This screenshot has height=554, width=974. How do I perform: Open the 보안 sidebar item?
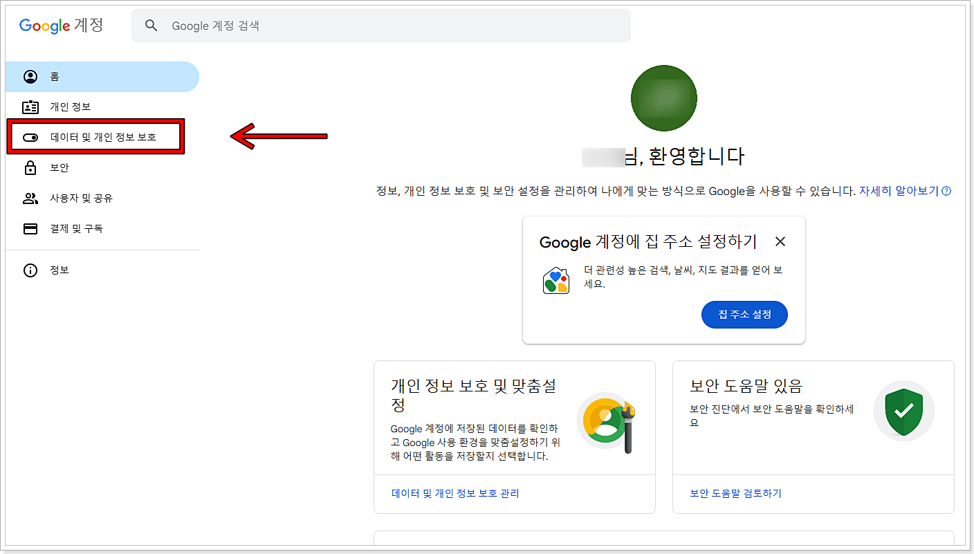pos(102,167)
